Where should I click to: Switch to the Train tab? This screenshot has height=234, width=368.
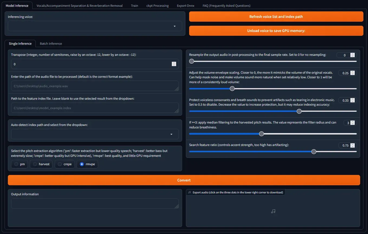click(134, 5)
